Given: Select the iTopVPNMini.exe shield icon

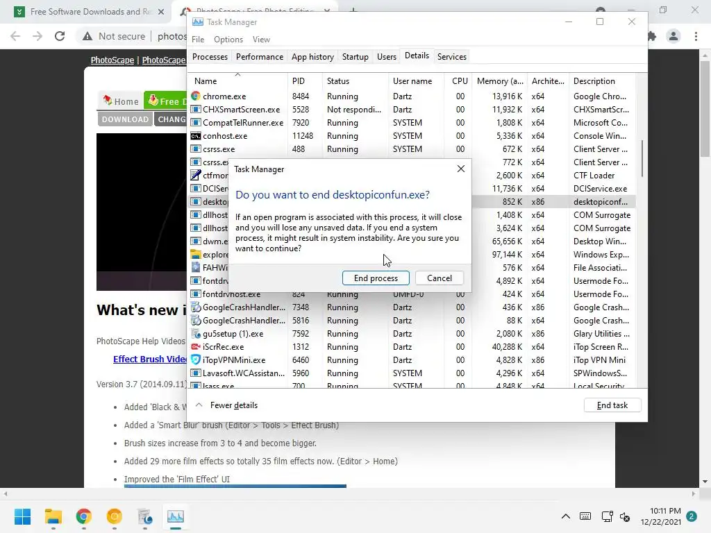Looking at the screenshot, I should pos(195,360).
